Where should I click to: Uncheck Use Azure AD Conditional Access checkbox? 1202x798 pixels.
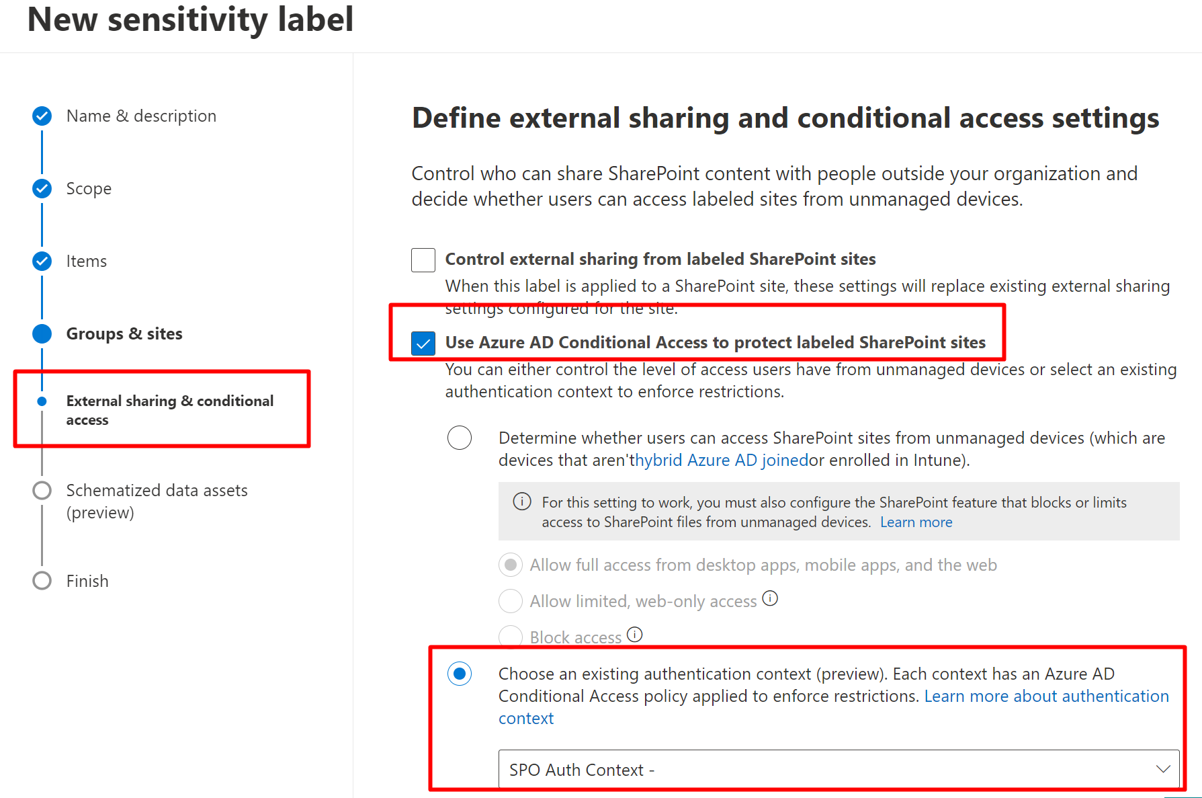click(x=423, y=343)
